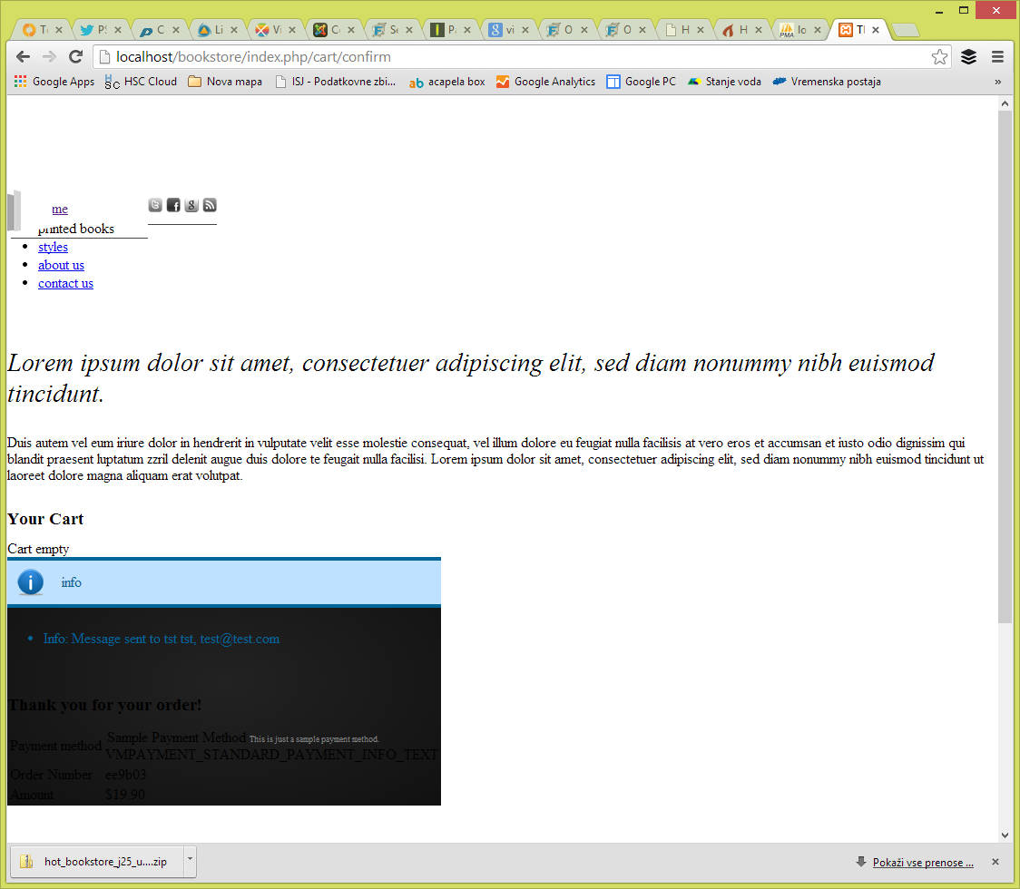This screenshot has width=1020, height=889.
Task: Open the Google PC bookmark
Action: tap(642, 82)
